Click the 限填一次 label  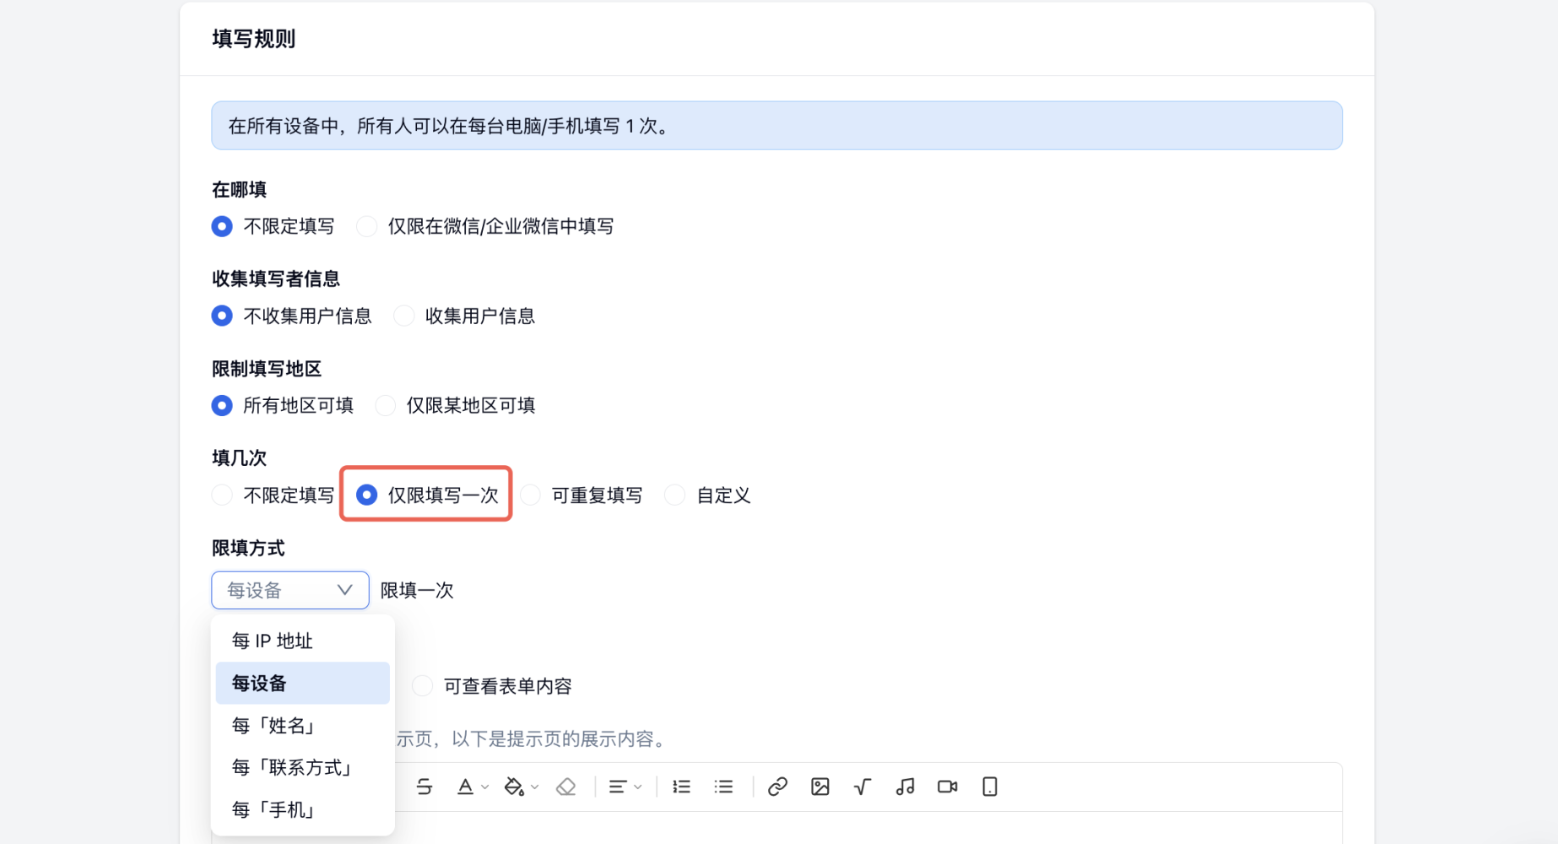(x=417, y=590)
